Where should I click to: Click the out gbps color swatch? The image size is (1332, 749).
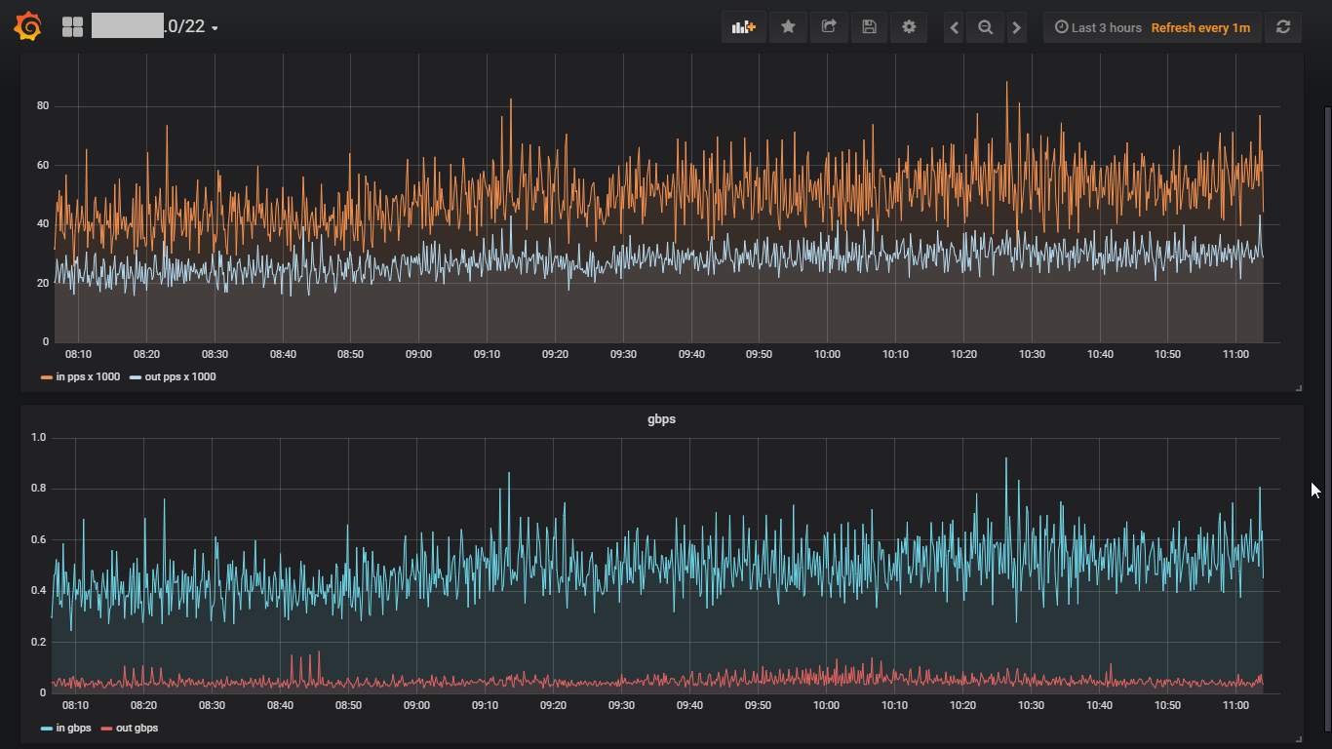tap(106, 728)
